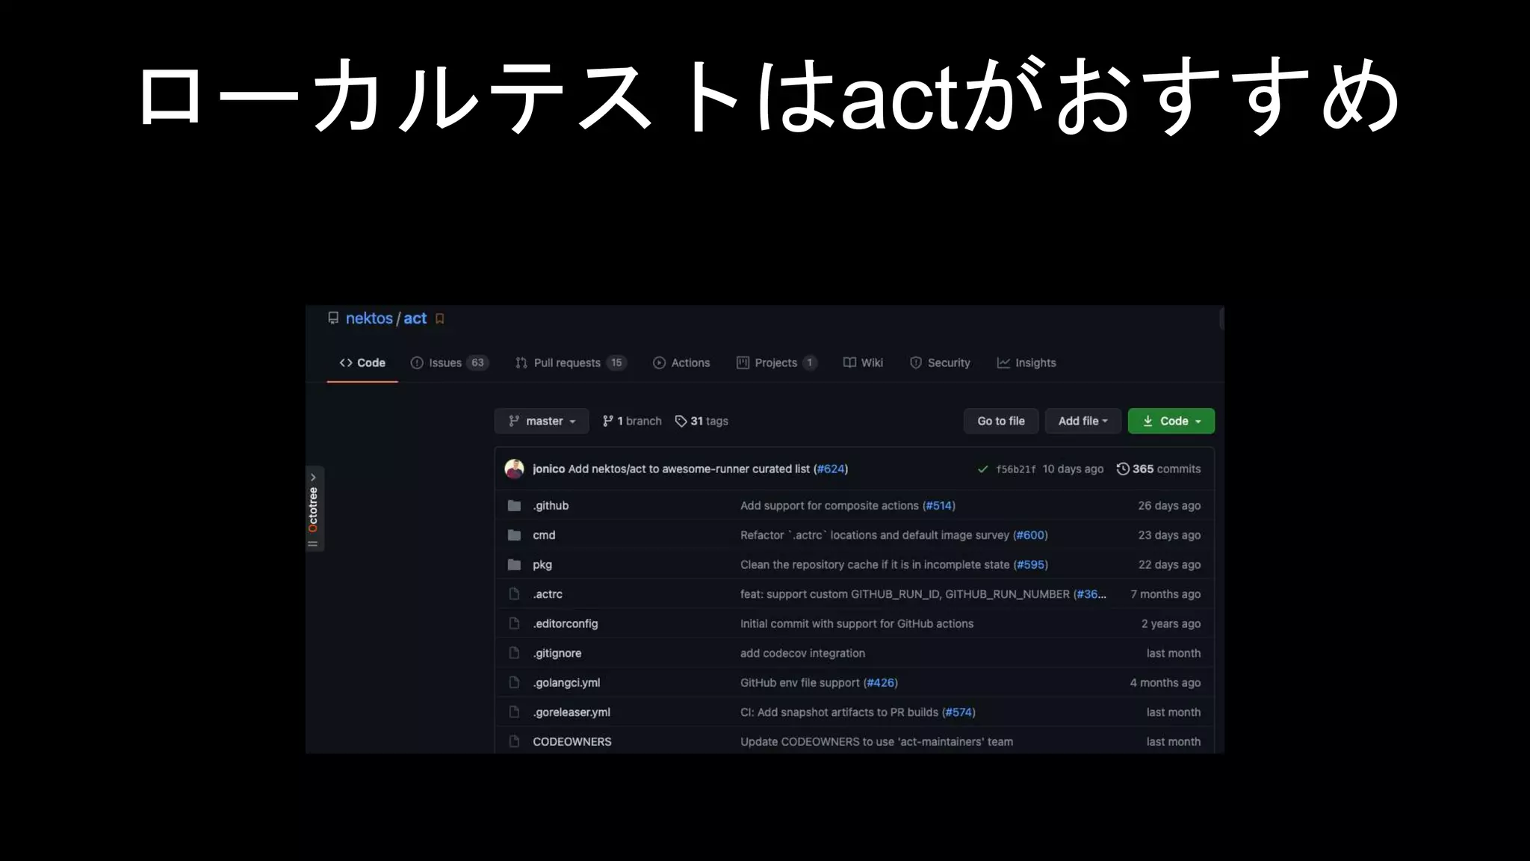The height and width of the screenshot is (861, 1530).
Task: Click the file icon next to .goreleaser.yml
Action: (x=514, y=712)
